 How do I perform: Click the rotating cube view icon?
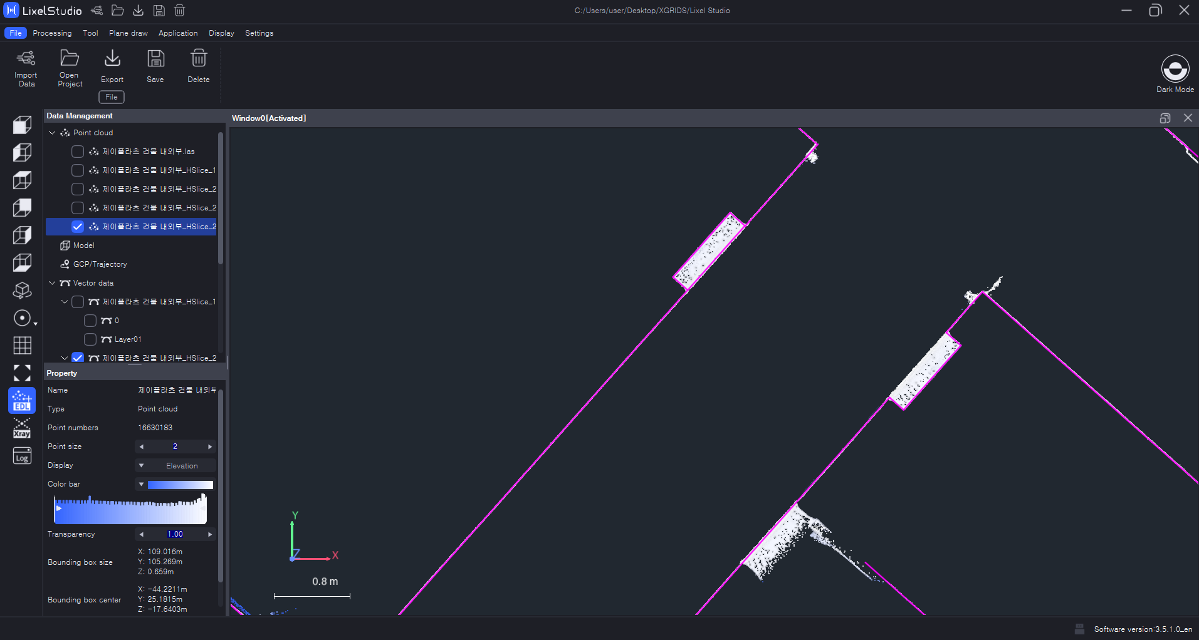point(23,291)
